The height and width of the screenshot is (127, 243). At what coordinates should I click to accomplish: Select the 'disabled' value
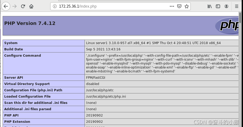point(92,84)
